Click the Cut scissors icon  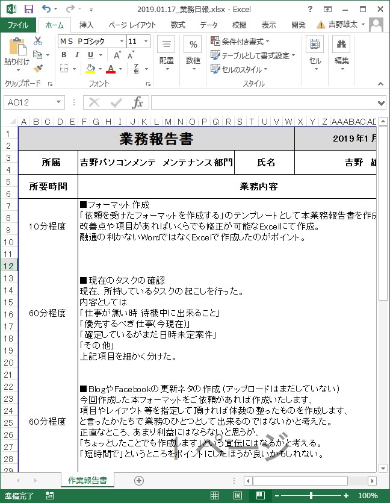coord(38,41)
